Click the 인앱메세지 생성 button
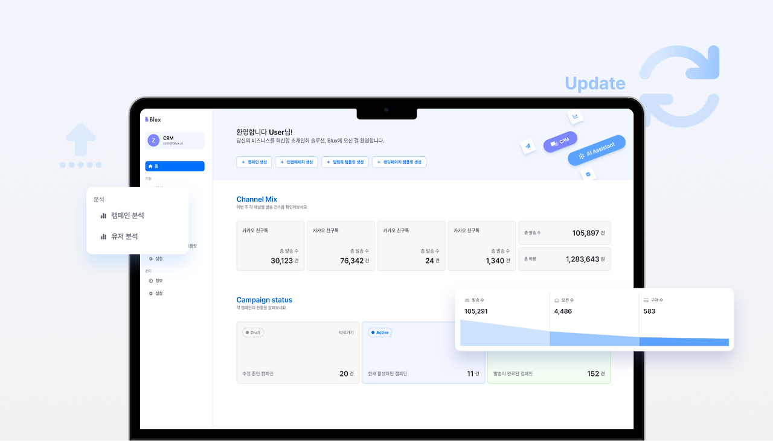Viewport: 773px width, 441px height. pyautogui.click(x=297, y=162)
